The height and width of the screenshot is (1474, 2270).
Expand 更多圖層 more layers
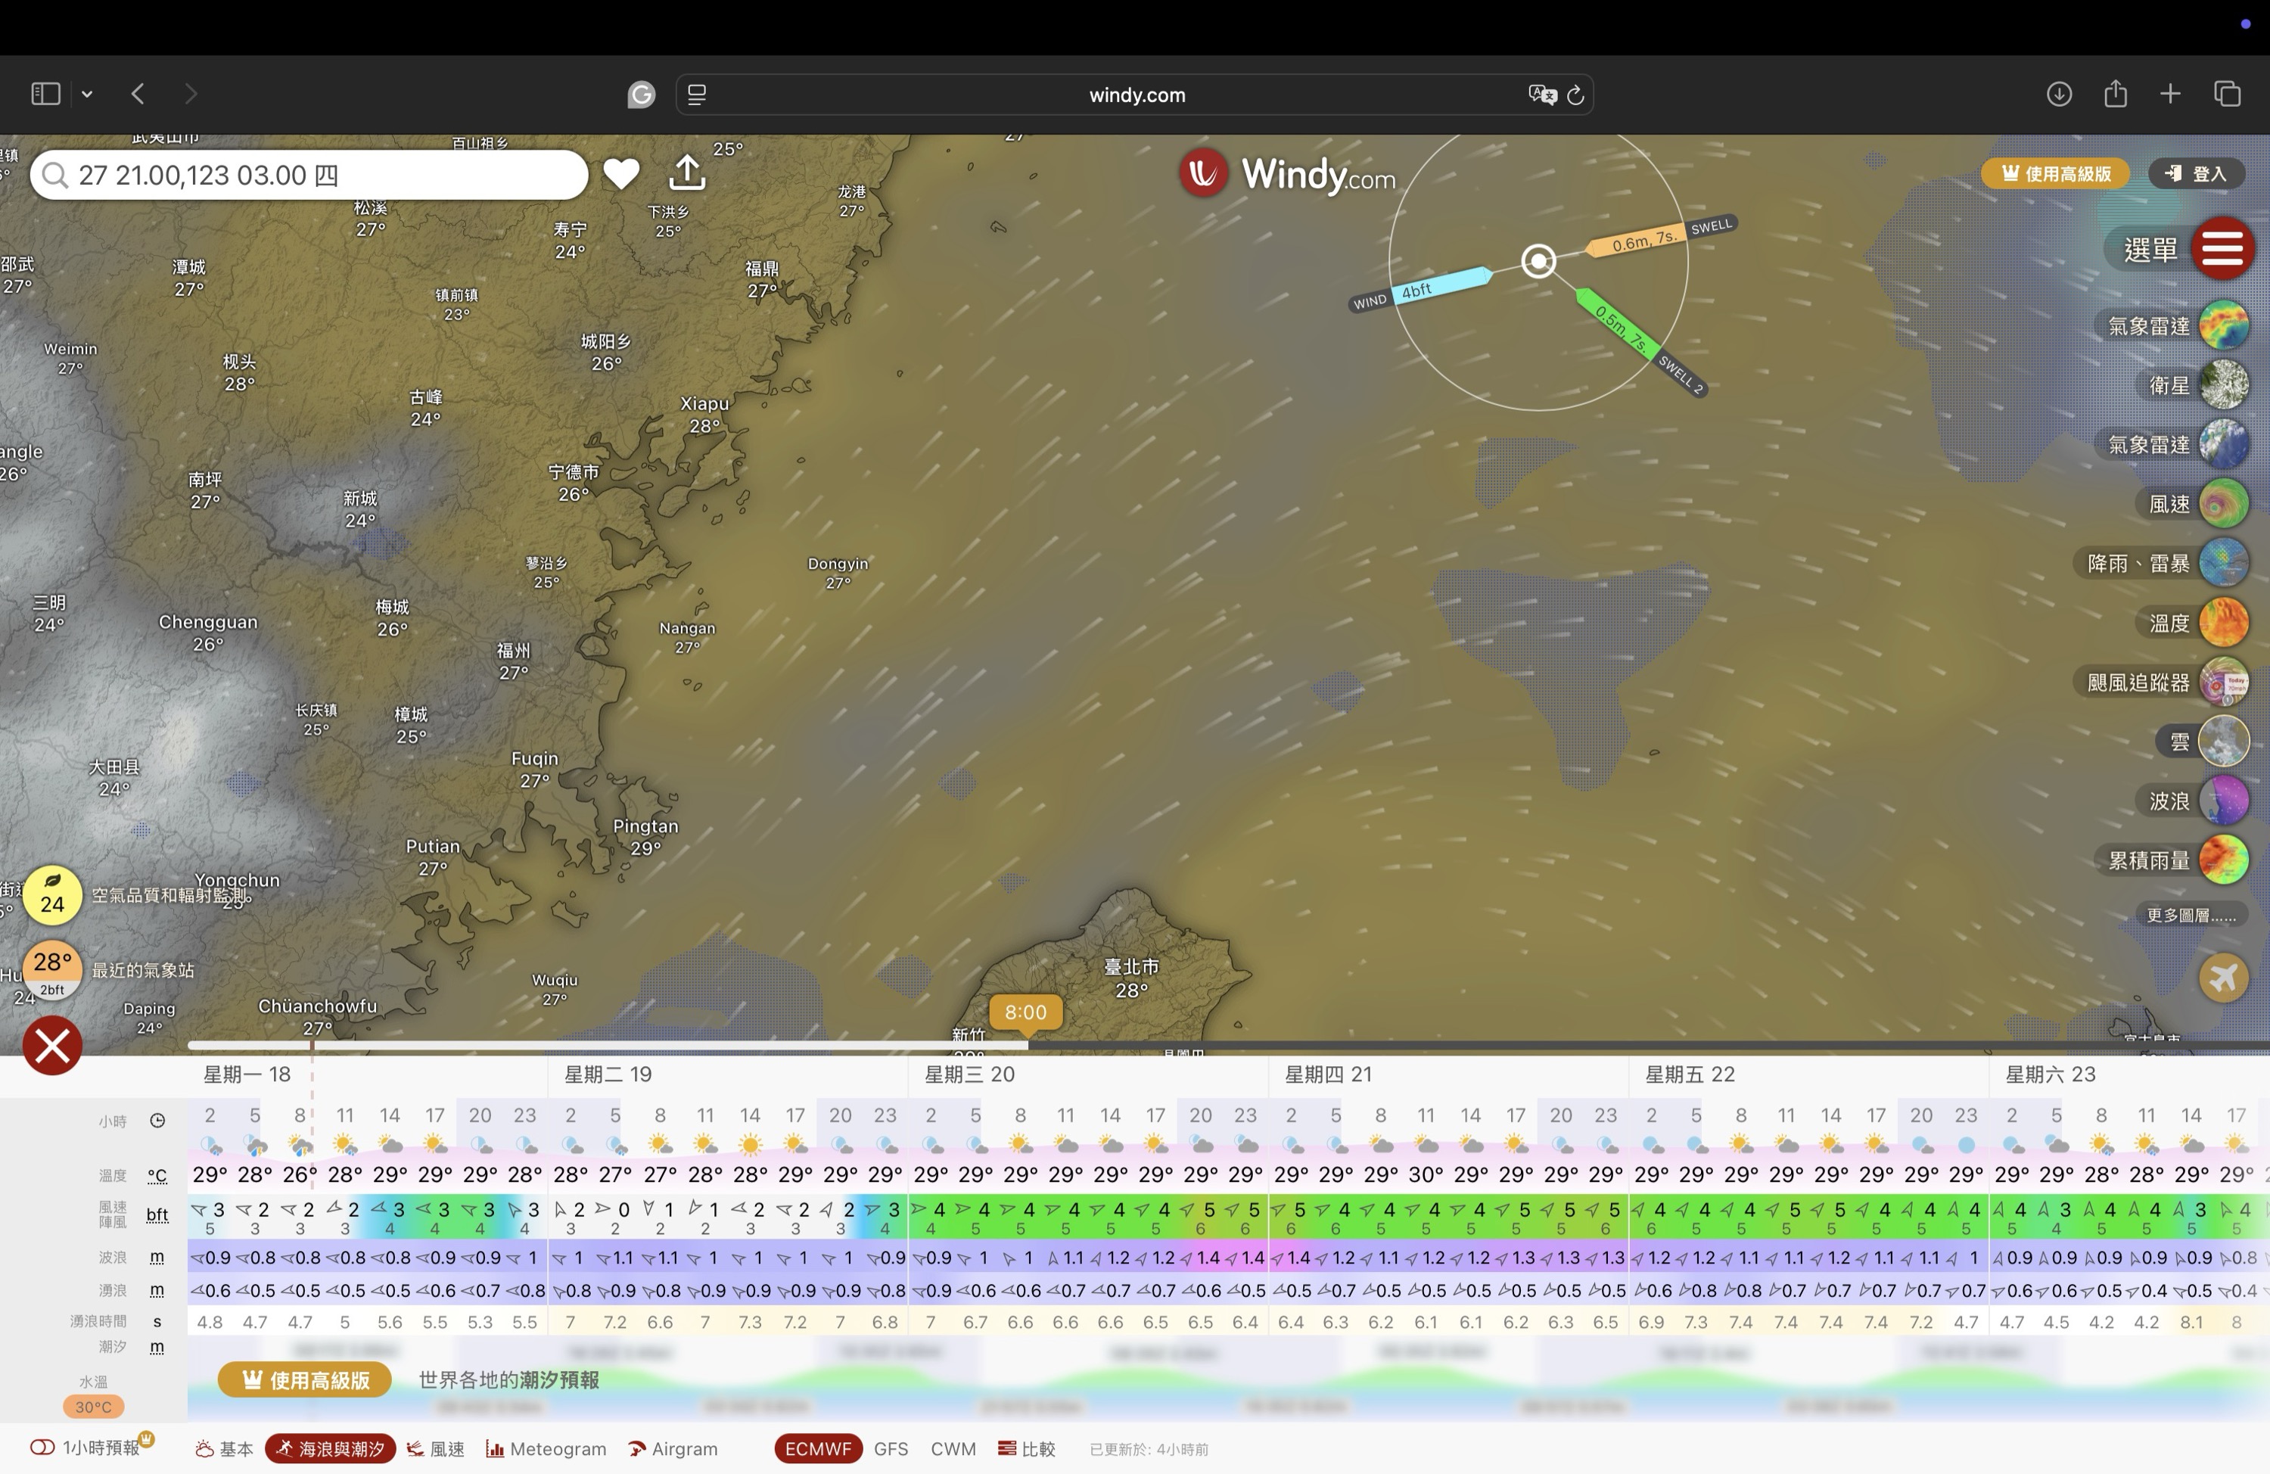click(2191, 915)
